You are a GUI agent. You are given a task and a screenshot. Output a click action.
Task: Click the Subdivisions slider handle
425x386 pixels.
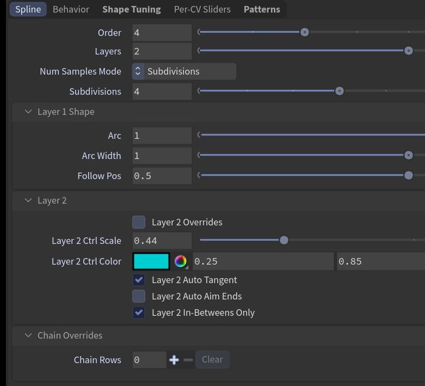click(x=340, y=91)
